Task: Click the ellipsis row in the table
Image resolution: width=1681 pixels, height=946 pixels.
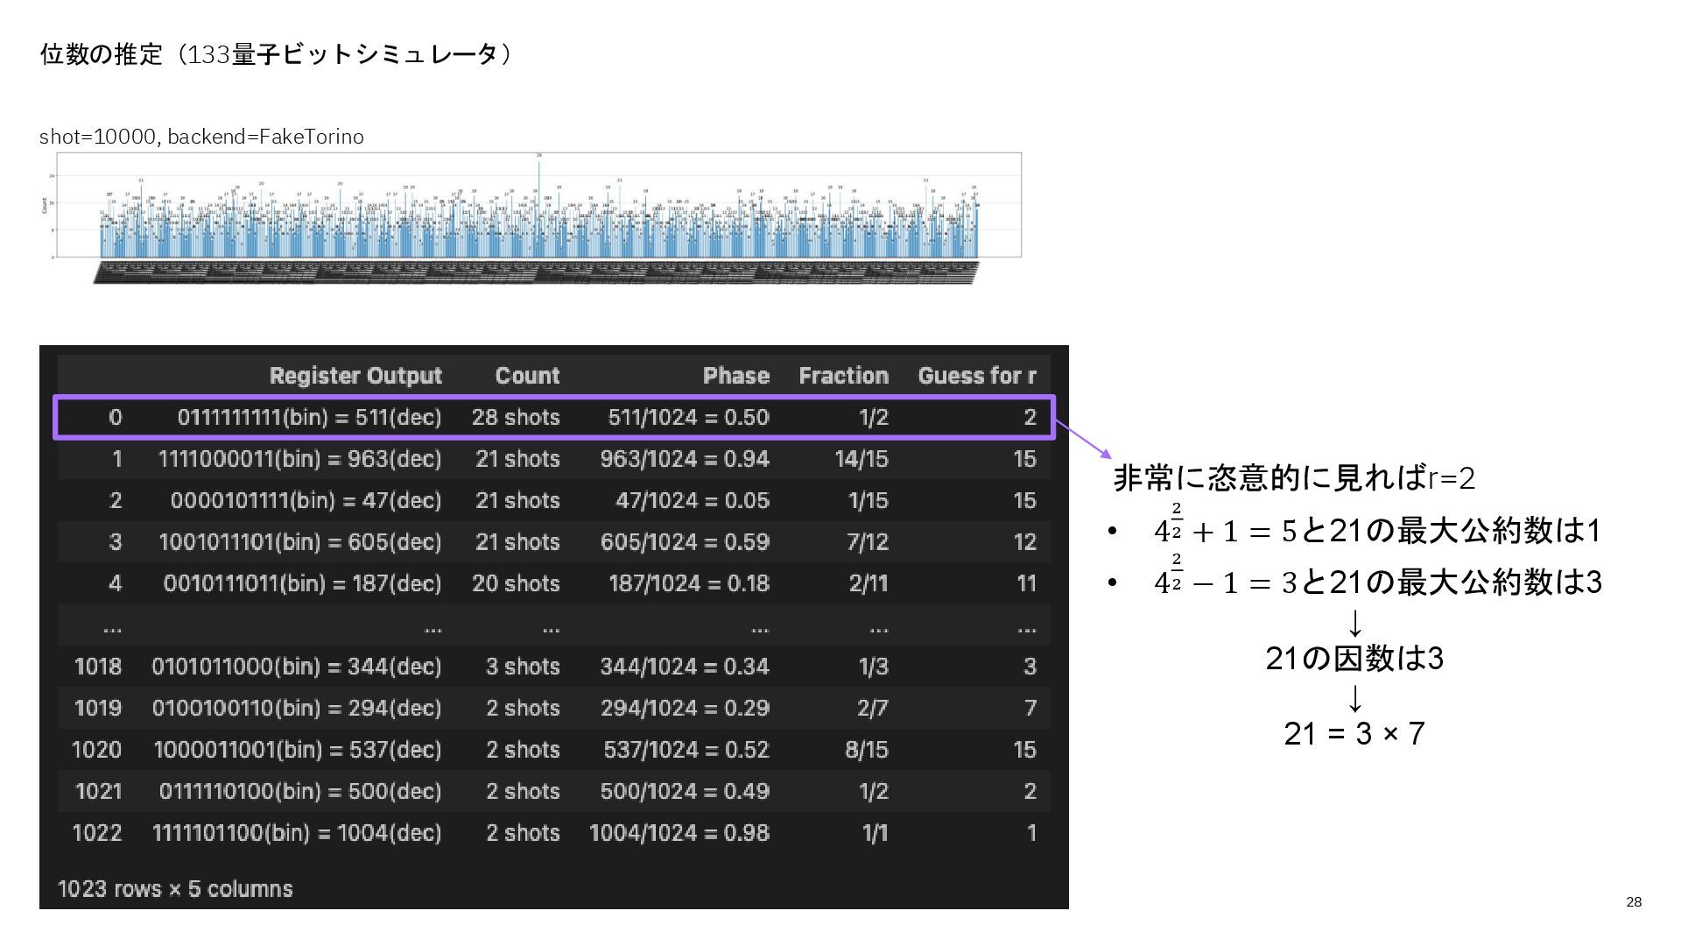Action: coord(553,626)
